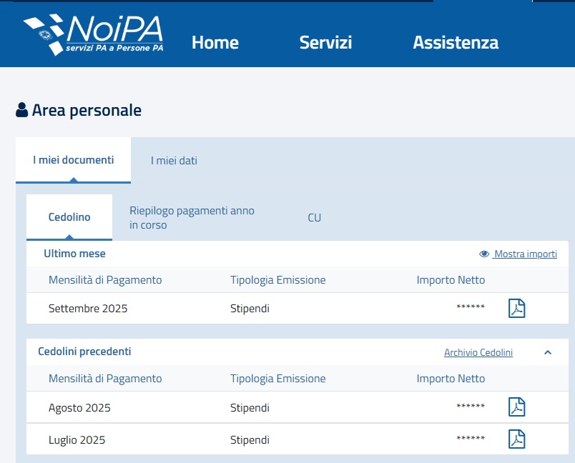Image resolution: width=575 pixels, height=463 pixels.
Task: Go to the Home menu
Action: [x=215, y=42]
